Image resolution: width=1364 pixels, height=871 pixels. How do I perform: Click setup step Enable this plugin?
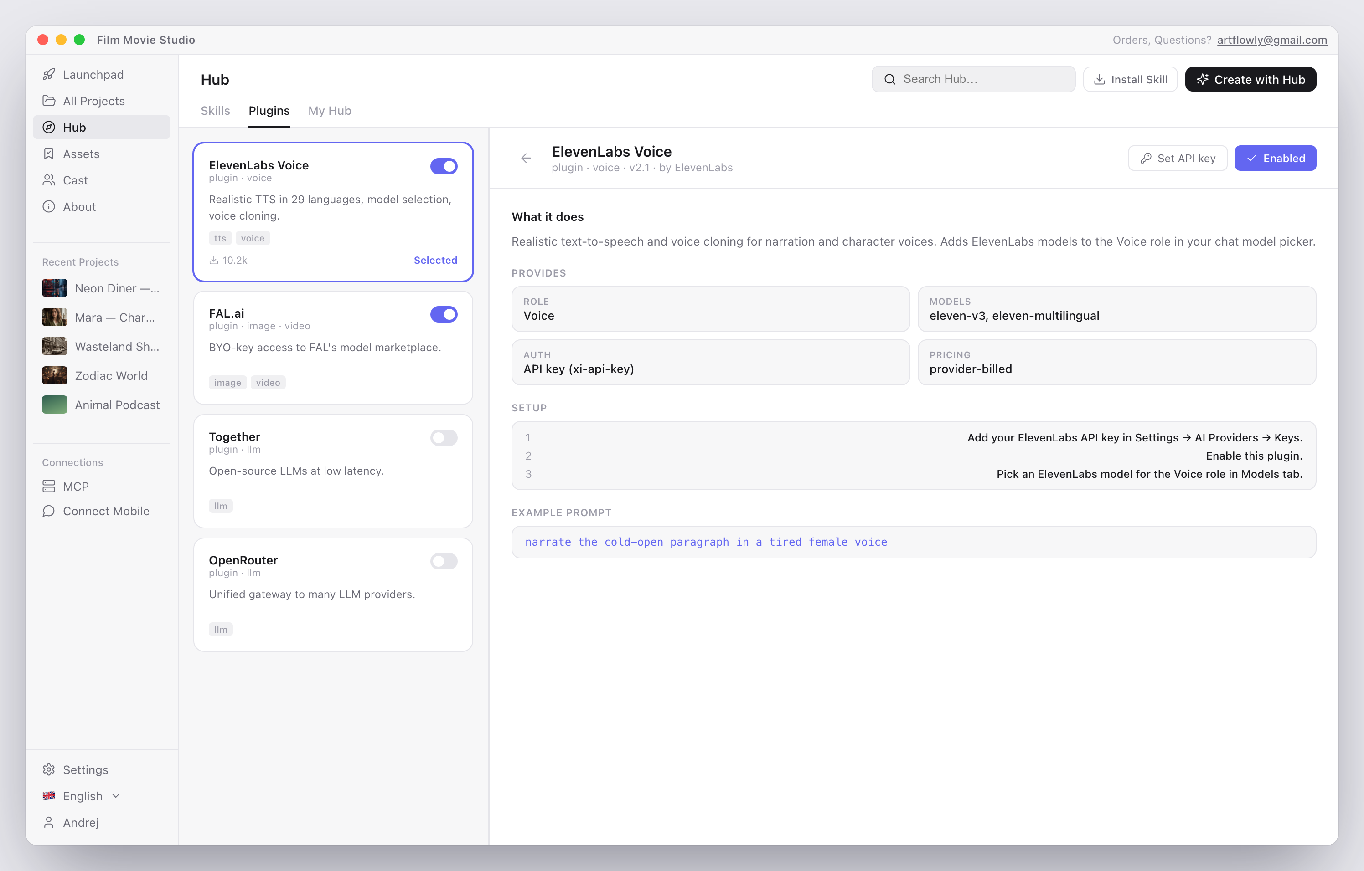(1254, 456)
